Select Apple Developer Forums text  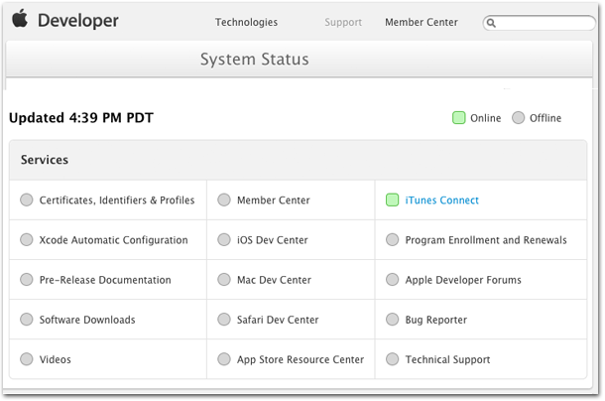(x=463, y=280)
